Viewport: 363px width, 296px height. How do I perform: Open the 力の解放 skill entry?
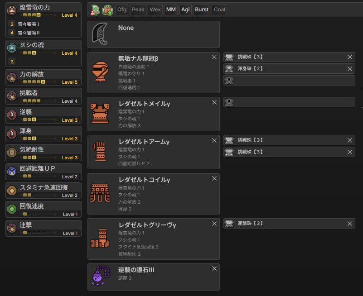click(44, 77)
